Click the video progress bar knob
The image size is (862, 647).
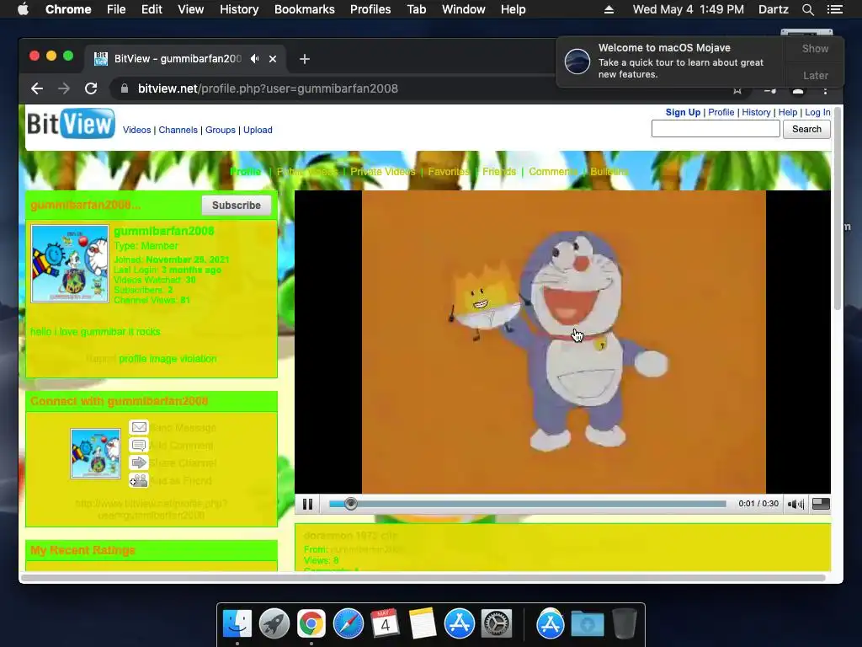click(351, 504)
